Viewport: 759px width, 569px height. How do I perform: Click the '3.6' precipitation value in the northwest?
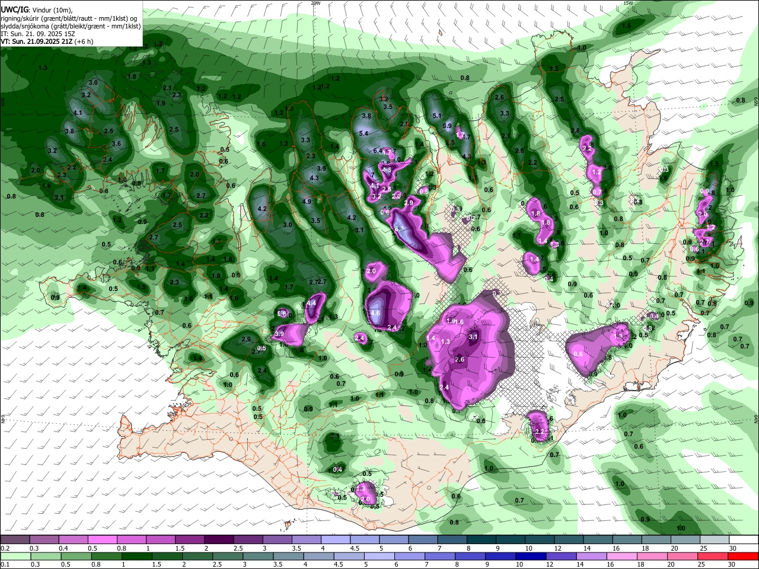[116, 144]
